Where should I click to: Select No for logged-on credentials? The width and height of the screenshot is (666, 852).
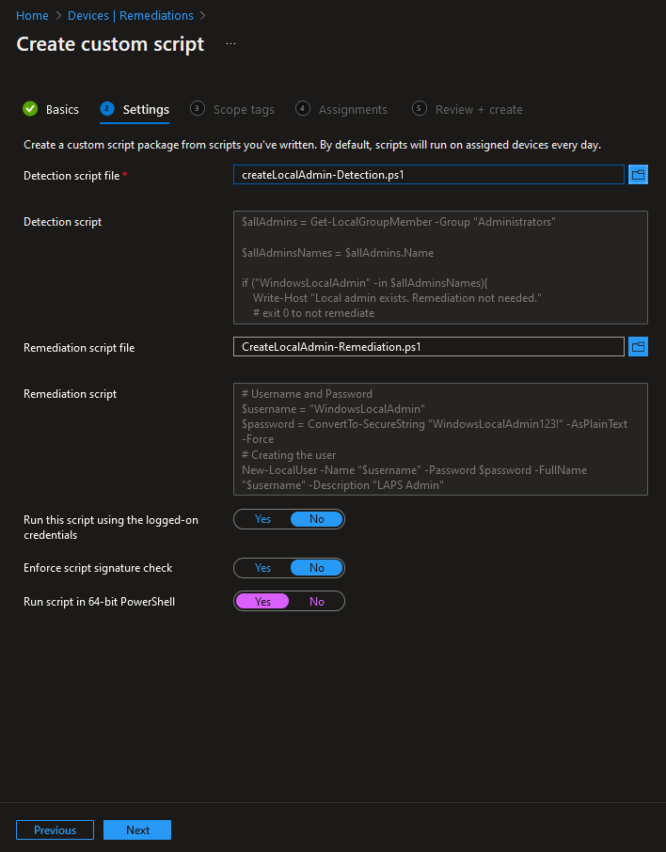(x=316, y=519)
